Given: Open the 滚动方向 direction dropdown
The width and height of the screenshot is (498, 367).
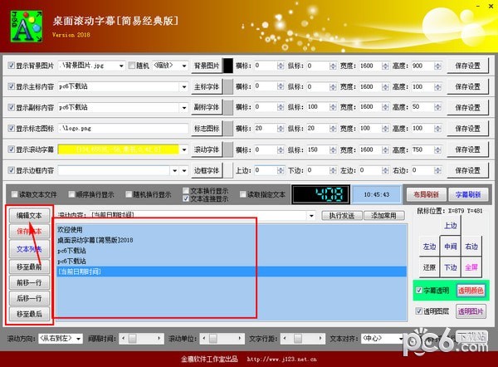Looking at the screenshot, I should [79, 339].
